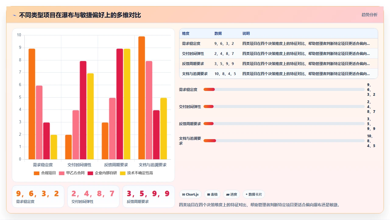Select the 数据卡片 tag chip
The height and width of the screenshot is (220, 390).
[254, 194]
